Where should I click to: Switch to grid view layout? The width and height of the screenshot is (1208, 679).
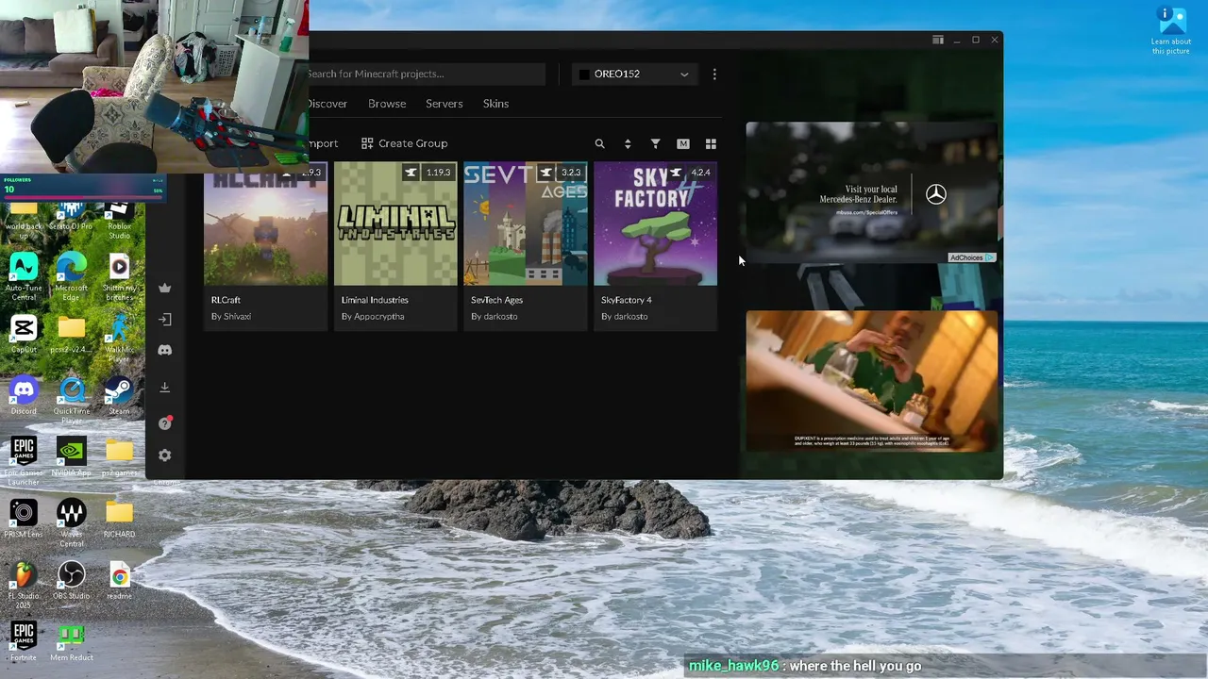711,143
